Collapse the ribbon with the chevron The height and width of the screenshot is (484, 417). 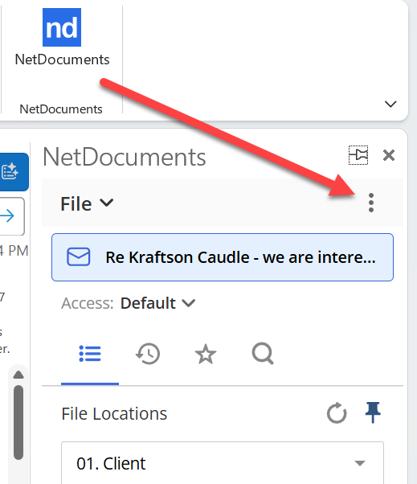click(x=390, y=104)
